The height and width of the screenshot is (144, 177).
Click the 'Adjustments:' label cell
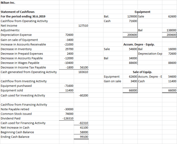[x=10, y=30]
